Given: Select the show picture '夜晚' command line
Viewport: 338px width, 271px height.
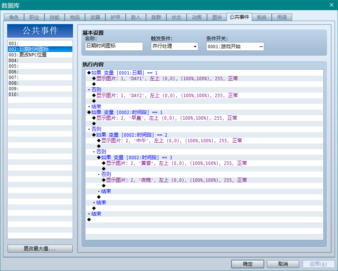Looking at the screenshot, I should (x=204, y=180).
